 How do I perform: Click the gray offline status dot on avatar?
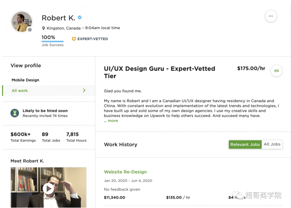tap(30, 30)
